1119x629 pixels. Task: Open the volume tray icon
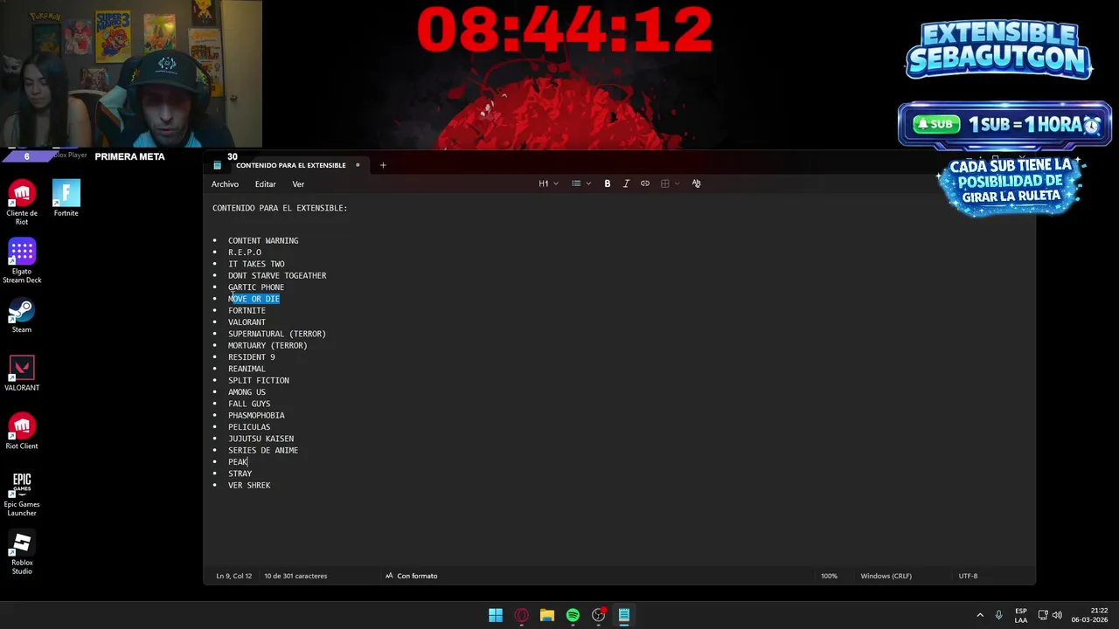1058,615
